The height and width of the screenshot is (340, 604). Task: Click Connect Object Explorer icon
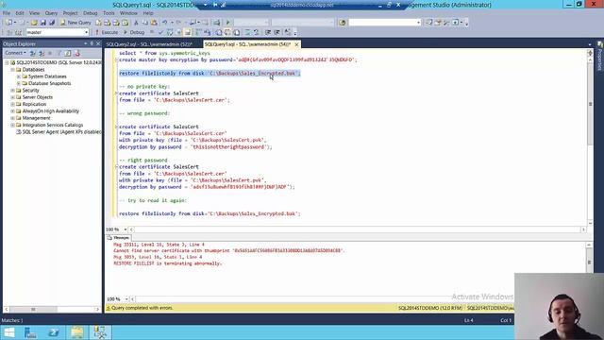pyautogui.click(x=33, y=53)
